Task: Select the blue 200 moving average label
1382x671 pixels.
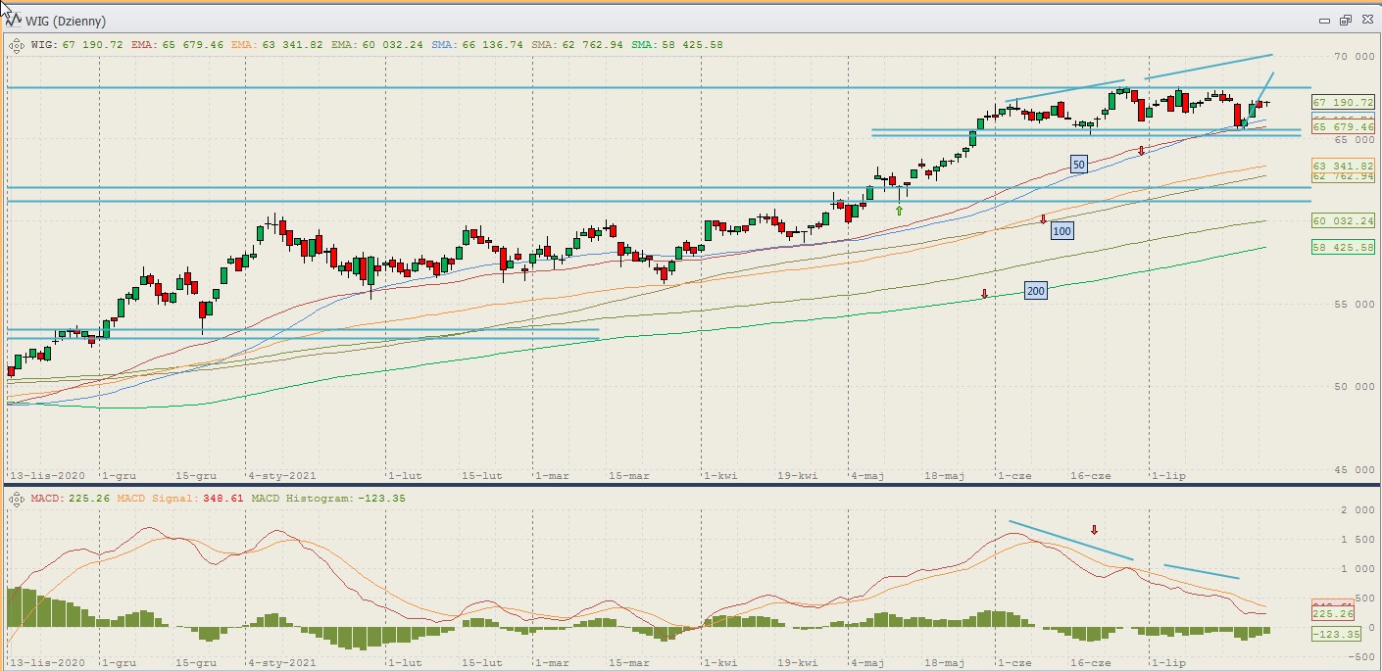Action: pos(1035,291)
